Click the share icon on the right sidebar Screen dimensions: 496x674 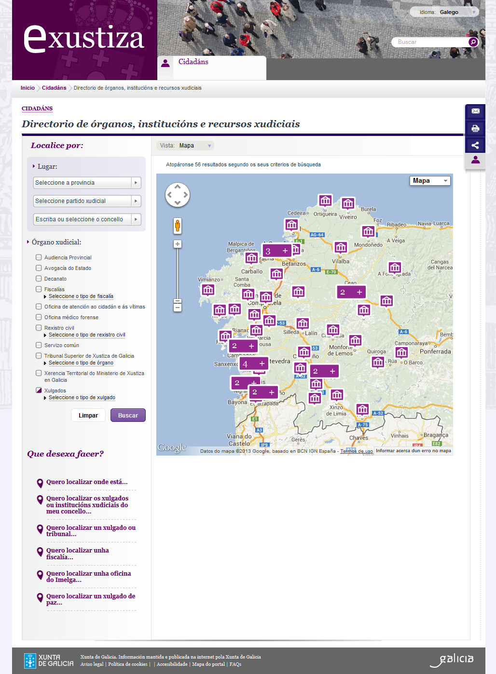click(x=475, y=145)
